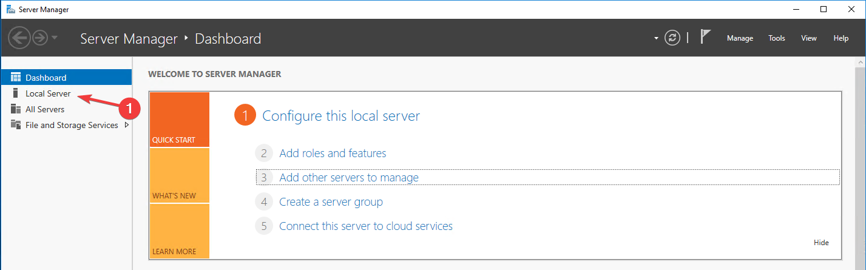Open the Help menu
This screenshot has height=270, width=866.
pos(841,38)
